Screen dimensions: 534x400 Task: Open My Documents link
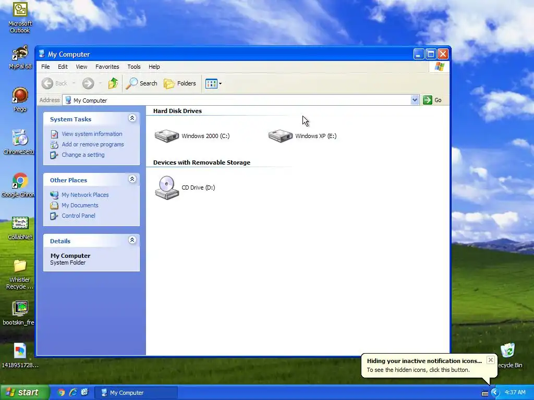80,205
